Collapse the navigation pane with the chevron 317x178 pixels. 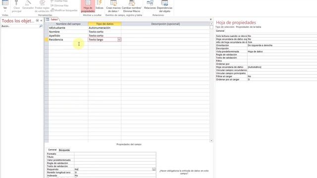(41, 21)
